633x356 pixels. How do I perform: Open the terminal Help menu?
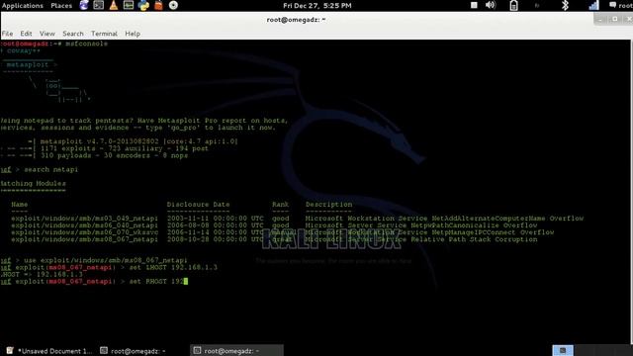click(133, 34)
